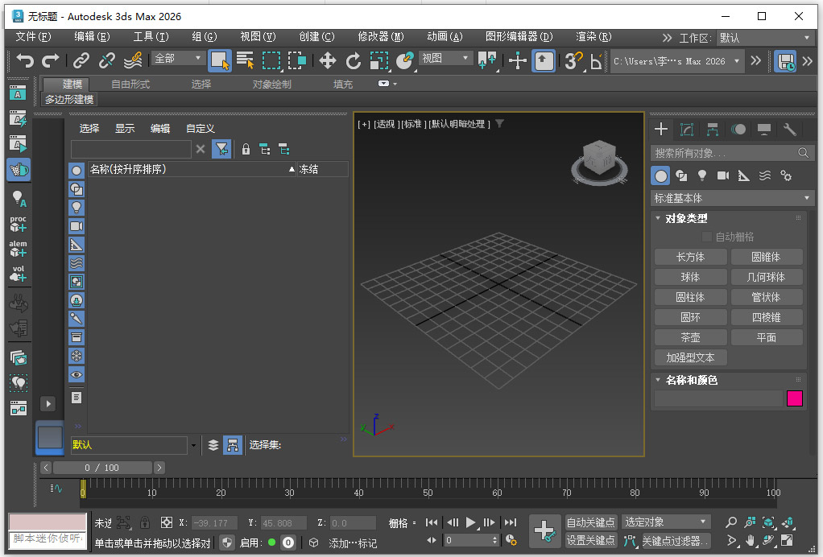
Task: Click the pink object color swatch
Action: [x=795, y=398]
